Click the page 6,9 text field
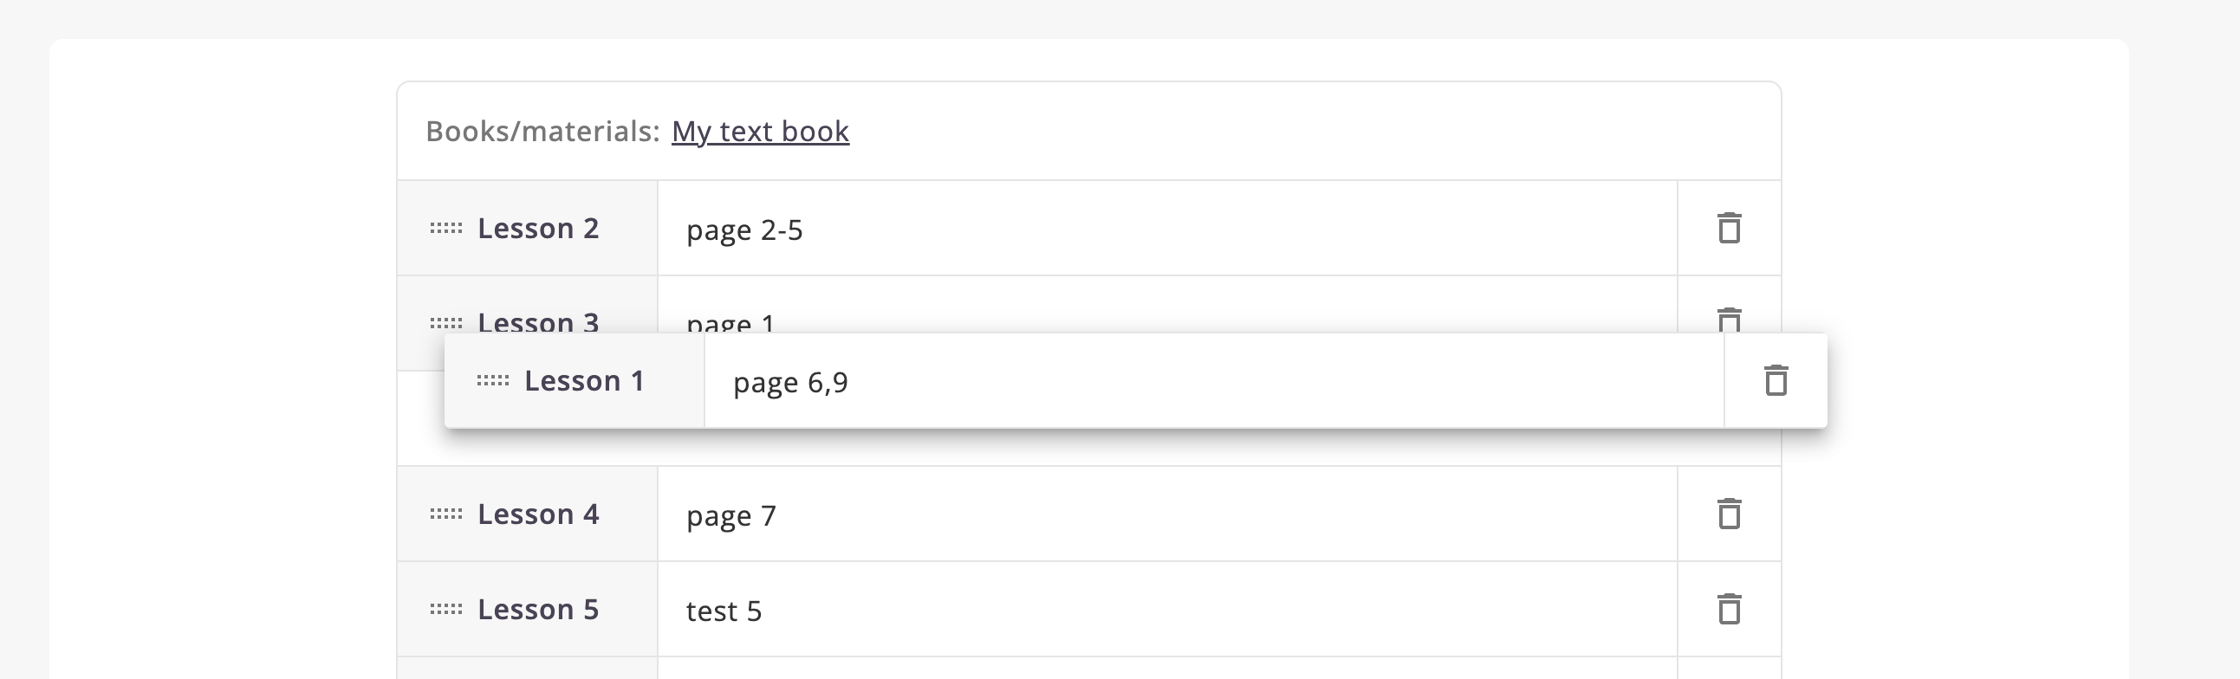Viewport: 2240px width, 679px height. tap(1212, 382)
